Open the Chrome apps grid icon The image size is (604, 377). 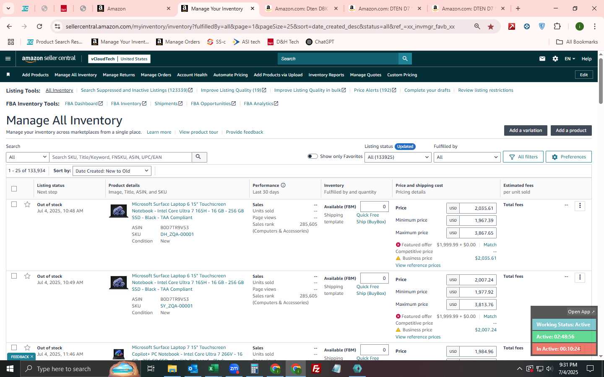click(x=11, y=42)
